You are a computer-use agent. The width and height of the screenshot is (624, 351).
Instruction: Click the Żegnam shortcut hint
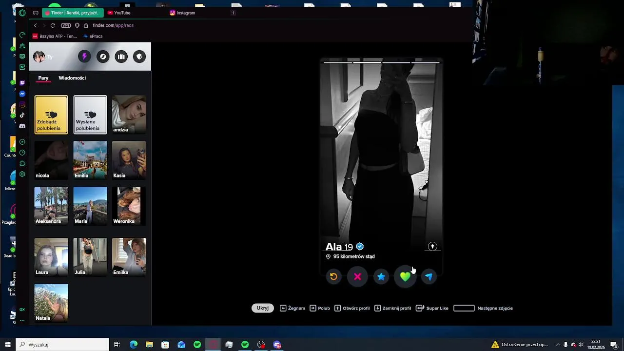tap(292, 308)
